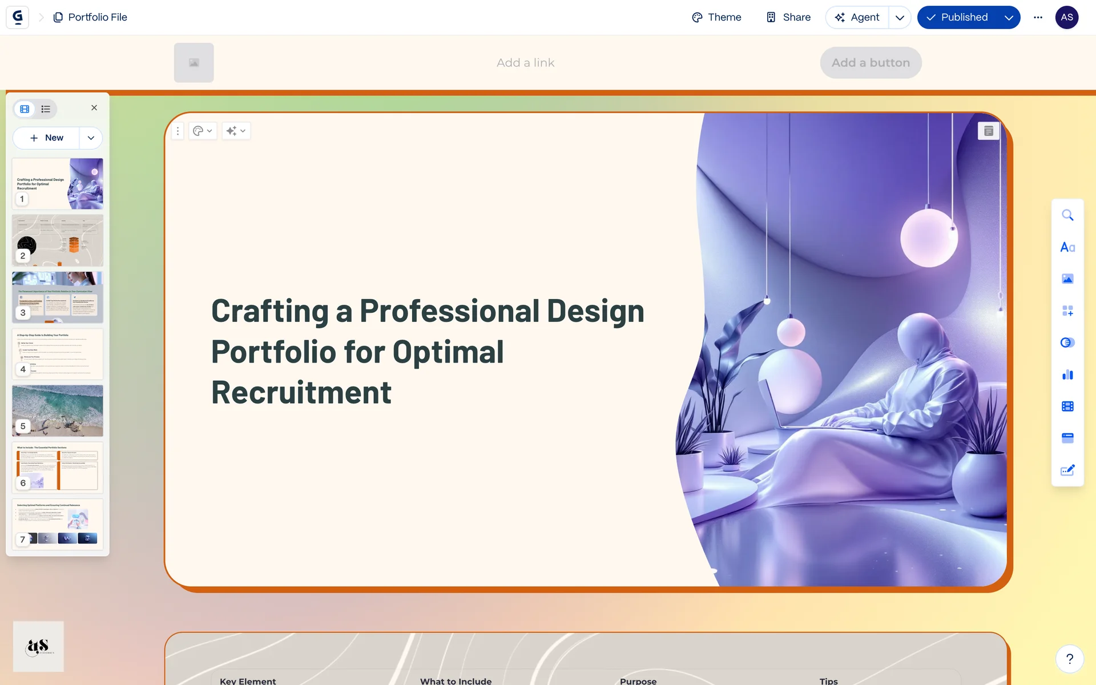Open the card three-dot options menu
This screenshot has width=1096, height=685.
pyautogui.click(x=178, y=131)
